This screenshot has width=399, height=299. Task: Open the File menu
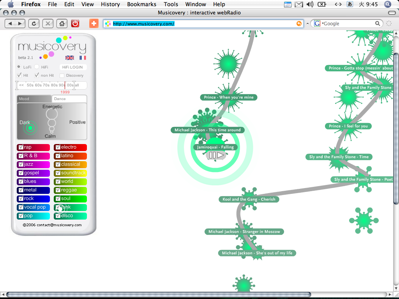53,4
